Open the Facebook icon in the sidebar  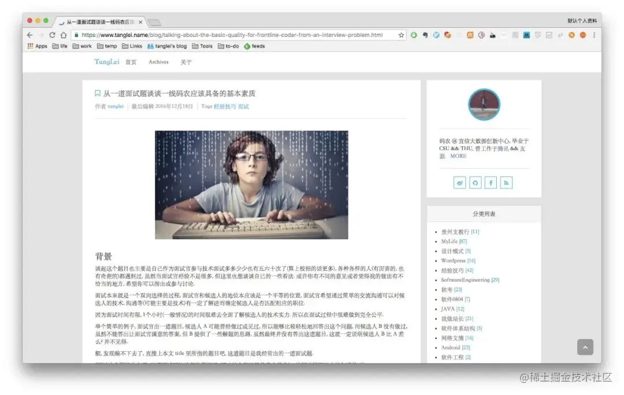click(490, 182)
